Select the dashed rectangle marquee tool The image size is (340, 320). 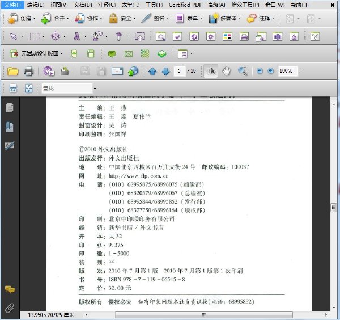click(35, 36)
